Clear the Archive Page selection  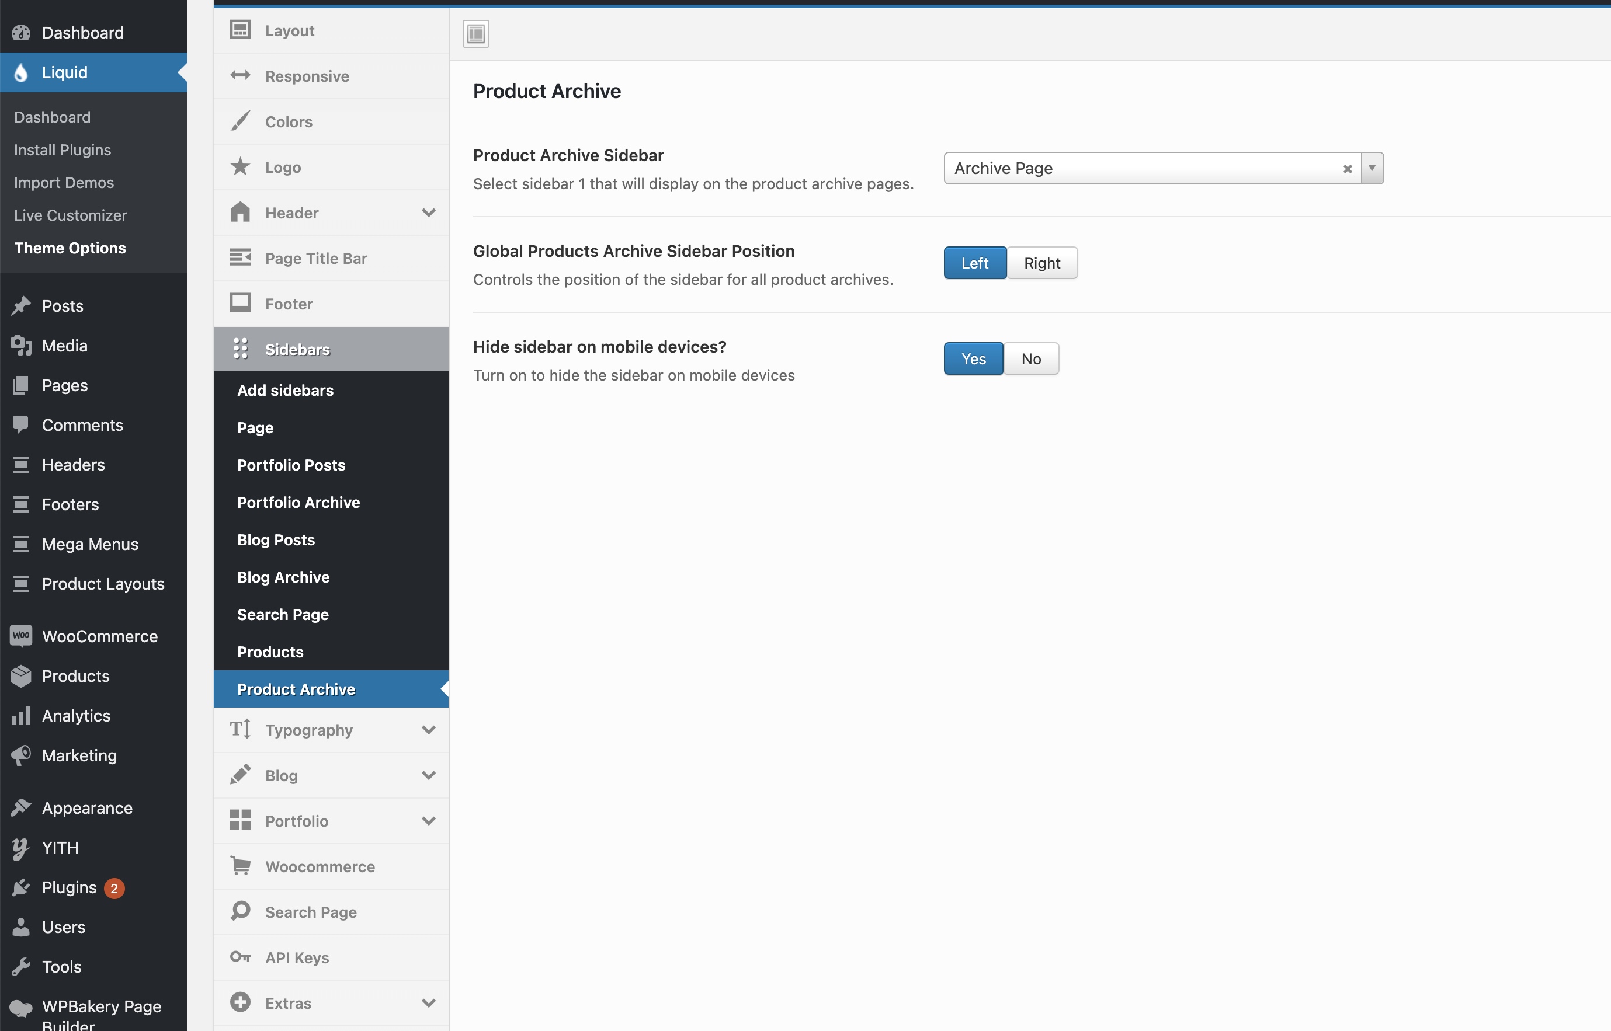1347,168
